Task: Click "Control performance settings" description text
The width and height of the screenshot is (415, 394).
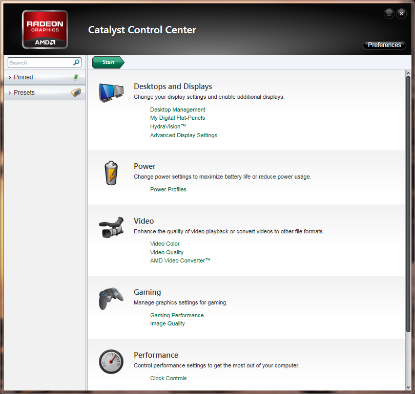Action: pyautogui.click(x=216, y=365)
